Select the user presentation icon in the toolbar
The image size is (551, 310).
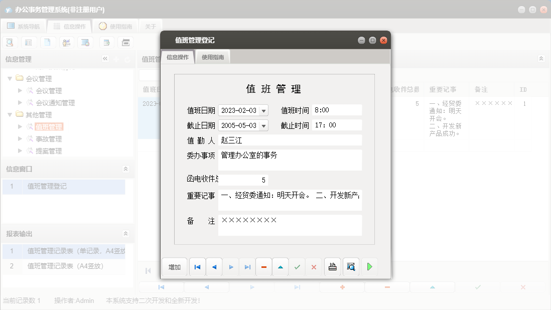(67, 42)
